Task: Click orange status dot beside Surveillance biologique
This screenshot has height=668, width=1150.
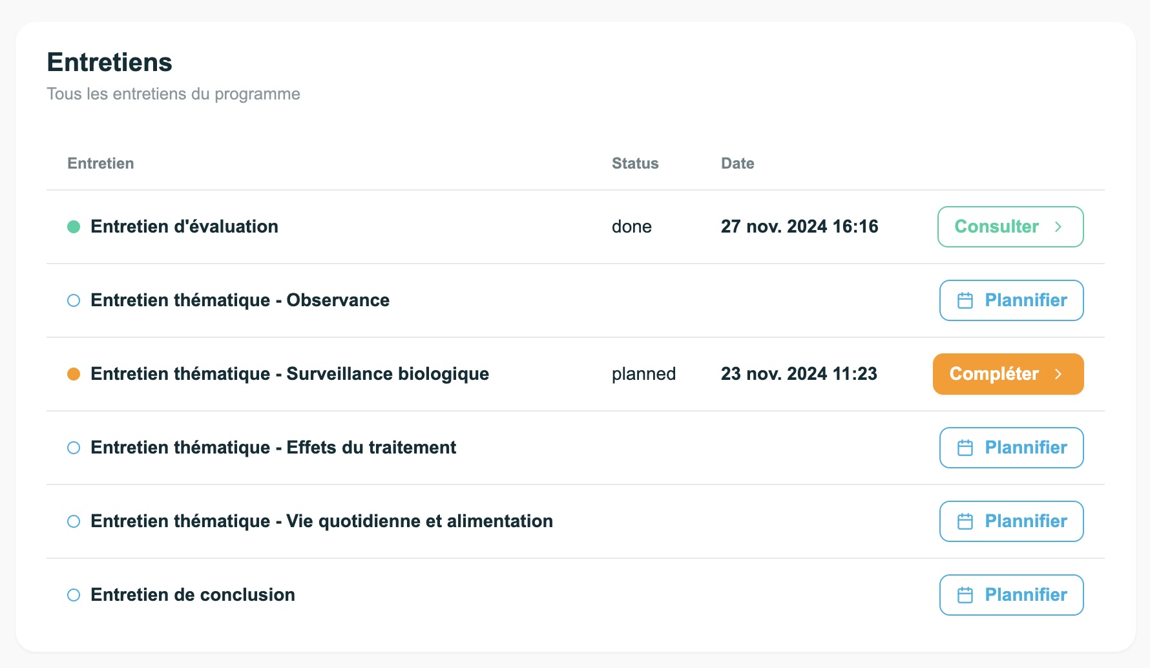Action: click(74, 374)
